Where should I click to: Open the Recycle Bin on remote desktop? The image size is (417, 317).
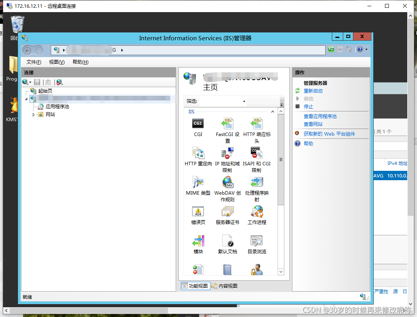[x=17, y=25]
